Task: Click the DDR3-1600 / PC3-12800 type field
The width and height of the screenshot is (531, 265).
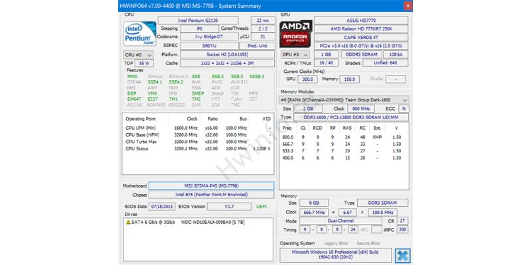Action: [351, 117]
